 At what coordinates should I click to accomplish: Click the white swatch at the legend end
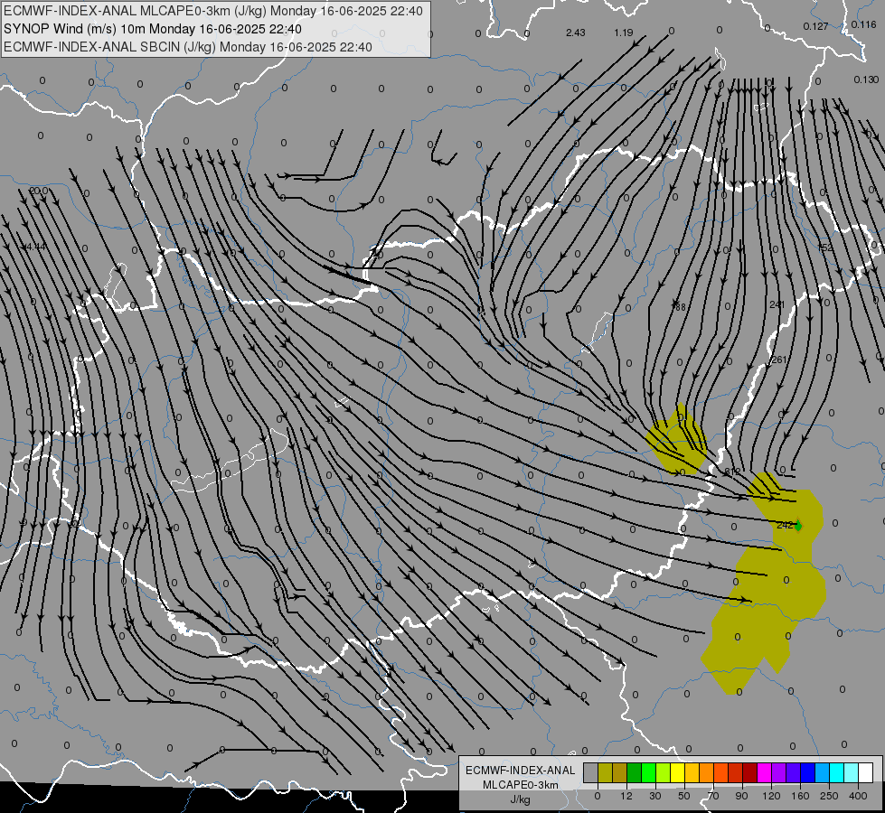pos(866,772)
